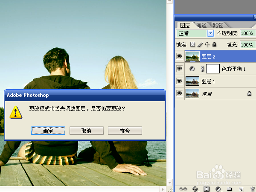This screenshot has width=256, height=192.
Task: Toggle lock position move icon
Action: (x=207, y=44)
